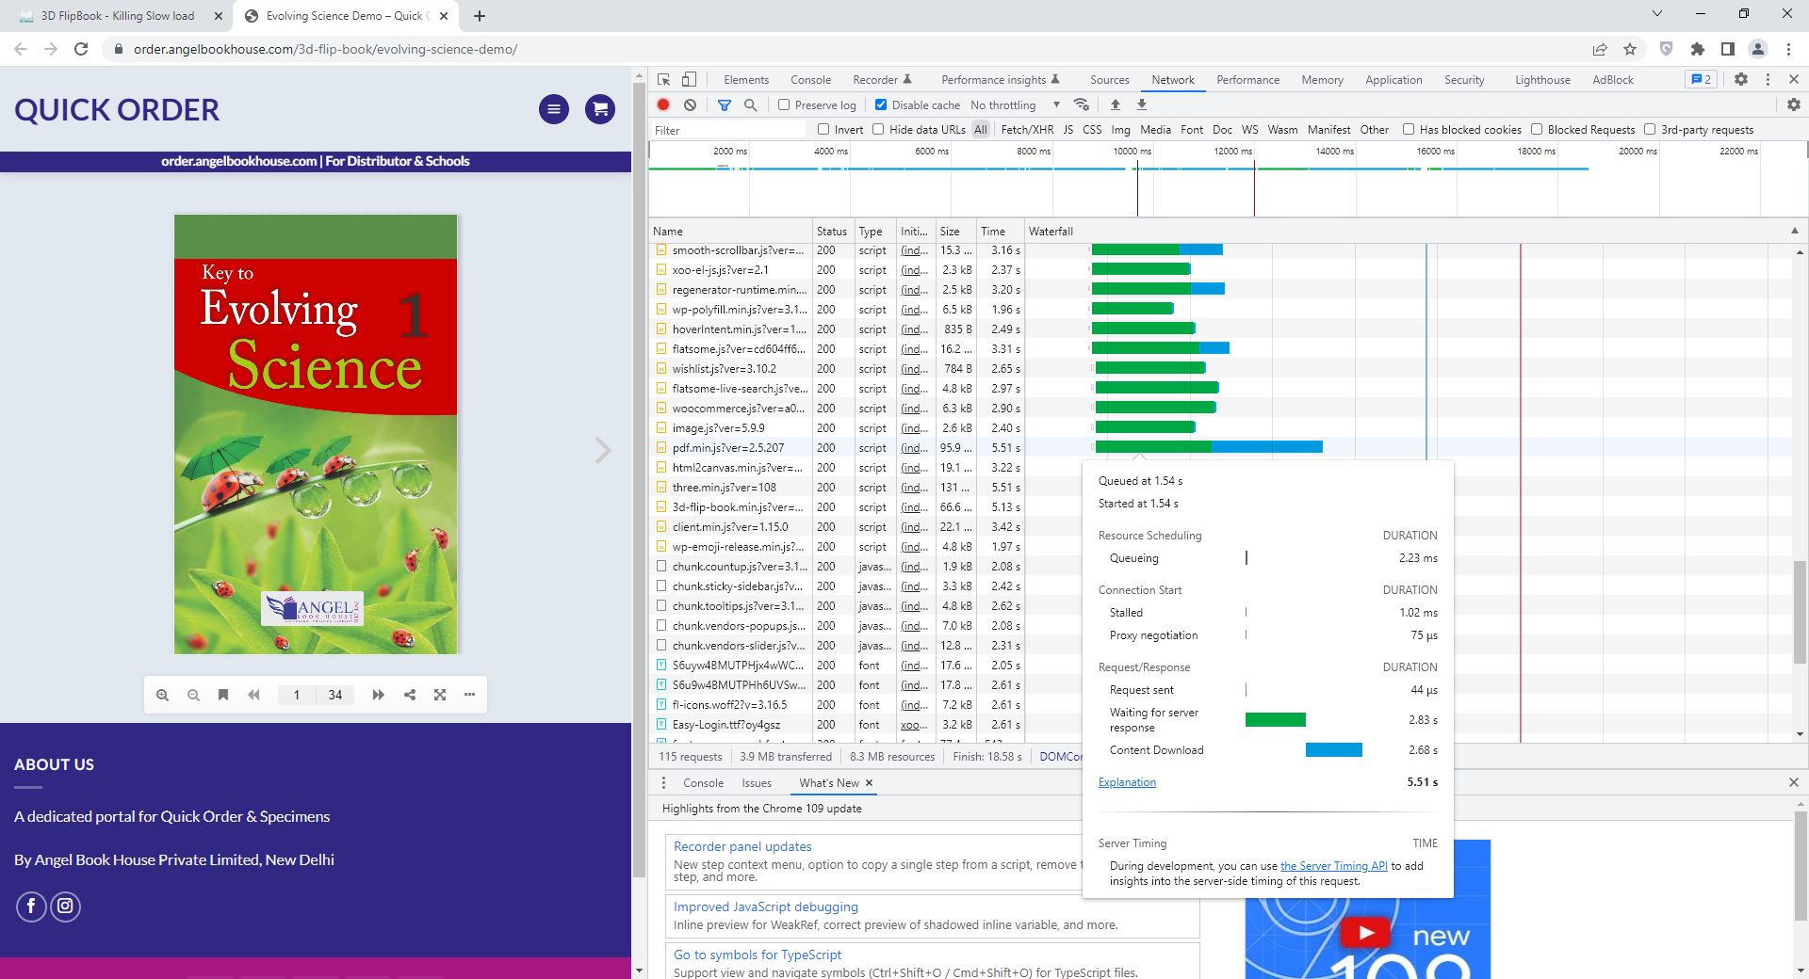The height and width of the screenshot is (979, 1809).
Task: Click the export HAR download icon
Action: [1141, 104]
